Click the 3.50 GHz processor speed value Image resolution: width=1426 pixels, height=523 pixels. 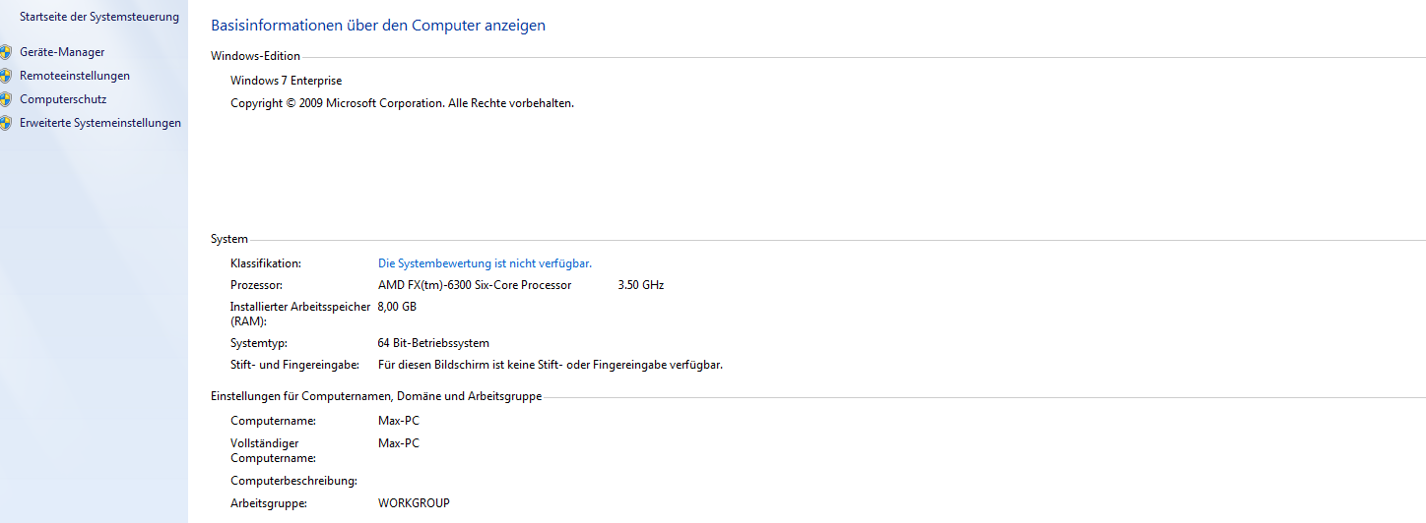click(640, 285)
